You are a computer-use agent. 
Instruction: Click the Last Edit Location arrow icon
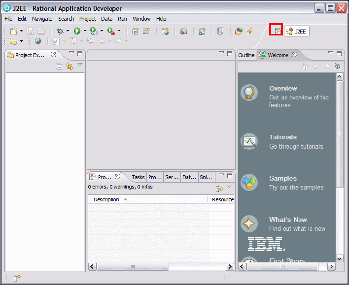90,41
